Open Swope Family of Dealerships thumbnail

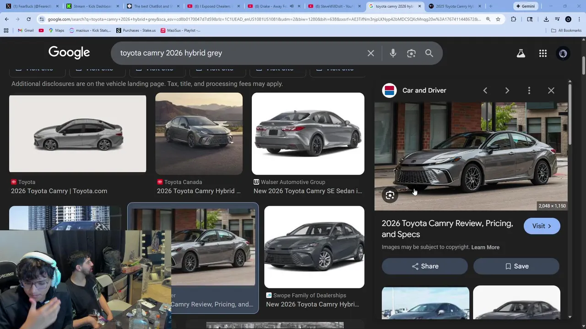pyautogui.click(x=314, y=247)
